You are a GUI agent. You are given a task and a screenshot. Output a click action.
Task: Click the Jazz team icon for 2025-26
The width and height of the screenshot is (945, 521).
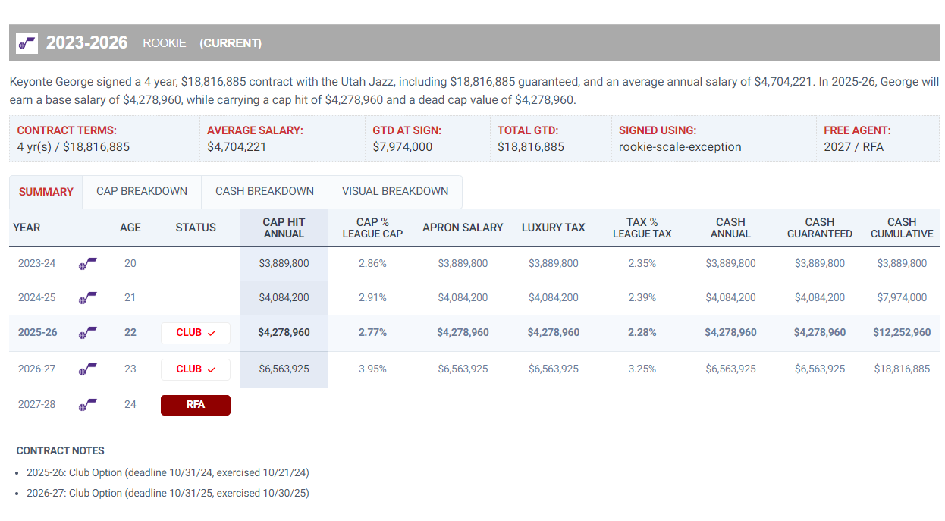(88, 332)
